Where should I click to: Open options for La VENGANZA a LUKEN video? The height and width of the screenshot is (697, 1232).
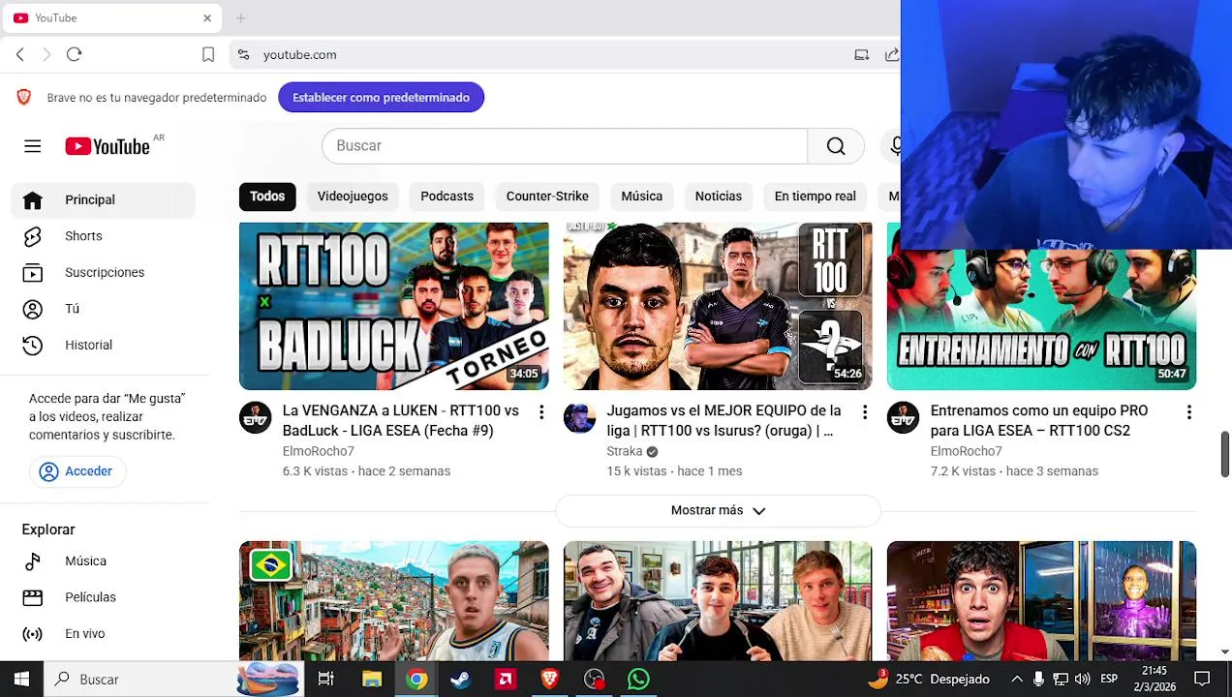541,412
